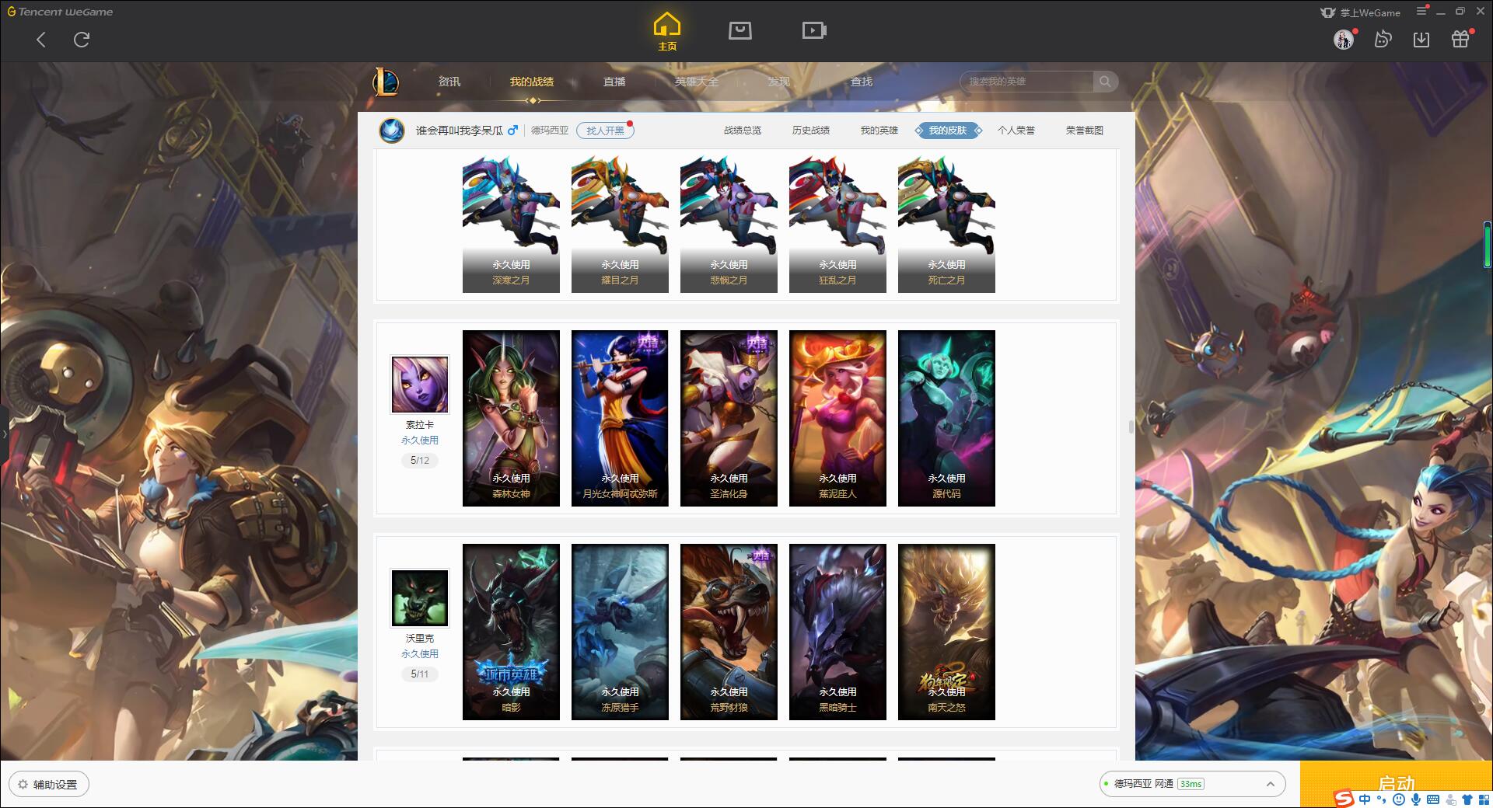The image size is (1493, 808).
Task: Toggle Sogou Chinese/English 中 mode
Action: click(x=1365, y=799)
